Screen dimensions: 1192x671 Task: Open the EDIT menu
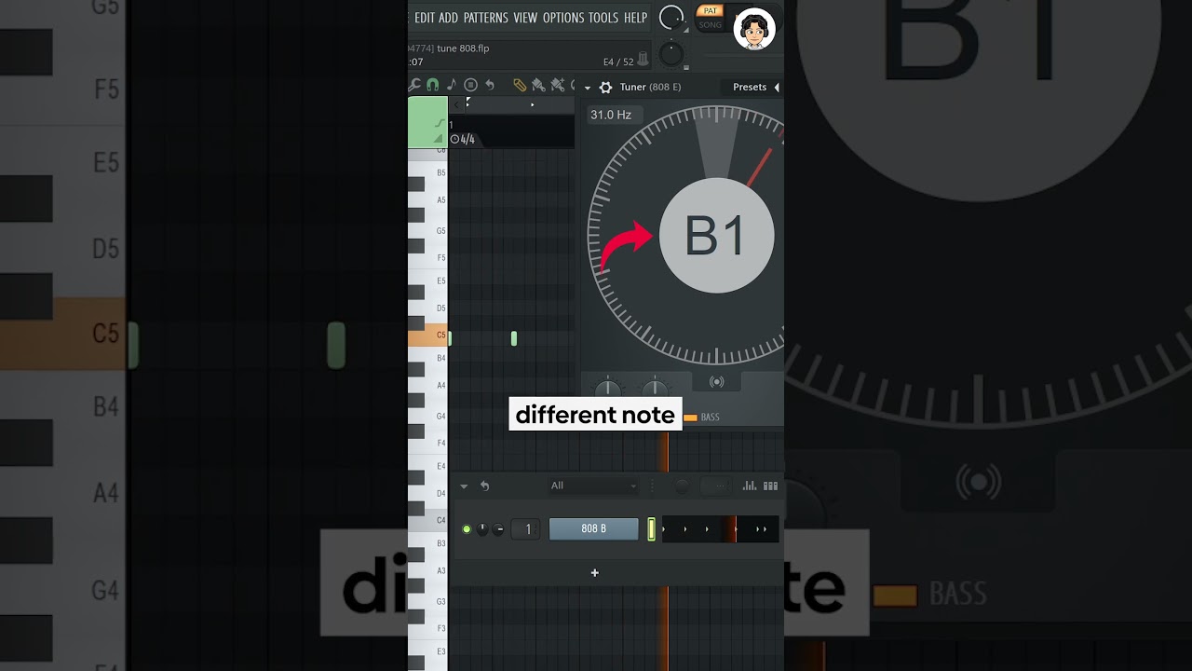click(x=425, y=18)
